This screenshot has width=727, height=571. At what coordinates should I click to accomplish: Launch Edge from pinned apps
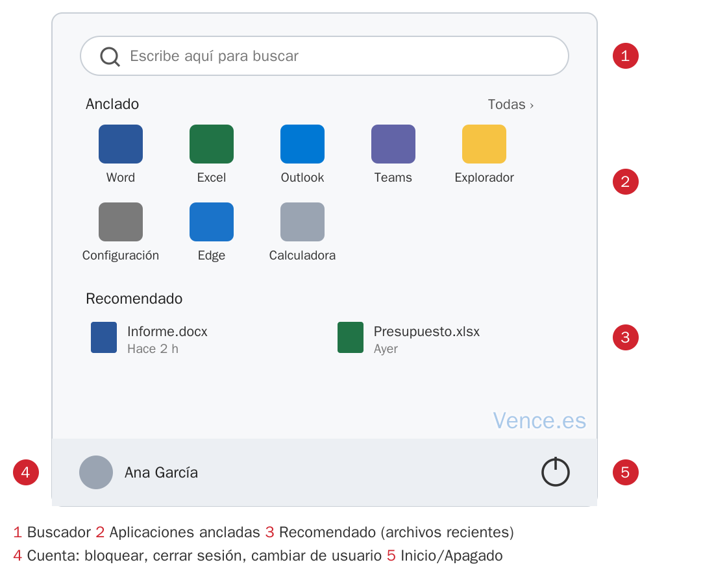(x=212, y=221)
